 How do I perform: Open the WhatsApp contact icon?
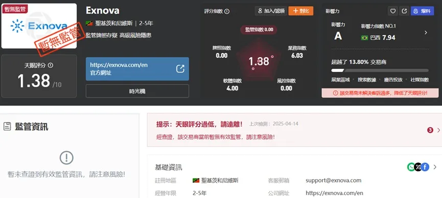tap(411, 167)
